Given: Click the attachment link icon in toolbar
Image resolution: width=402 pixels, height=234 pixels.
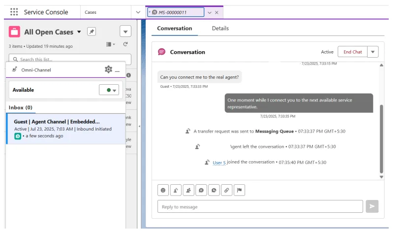Looking at the screenshot, I should [226, 190].
